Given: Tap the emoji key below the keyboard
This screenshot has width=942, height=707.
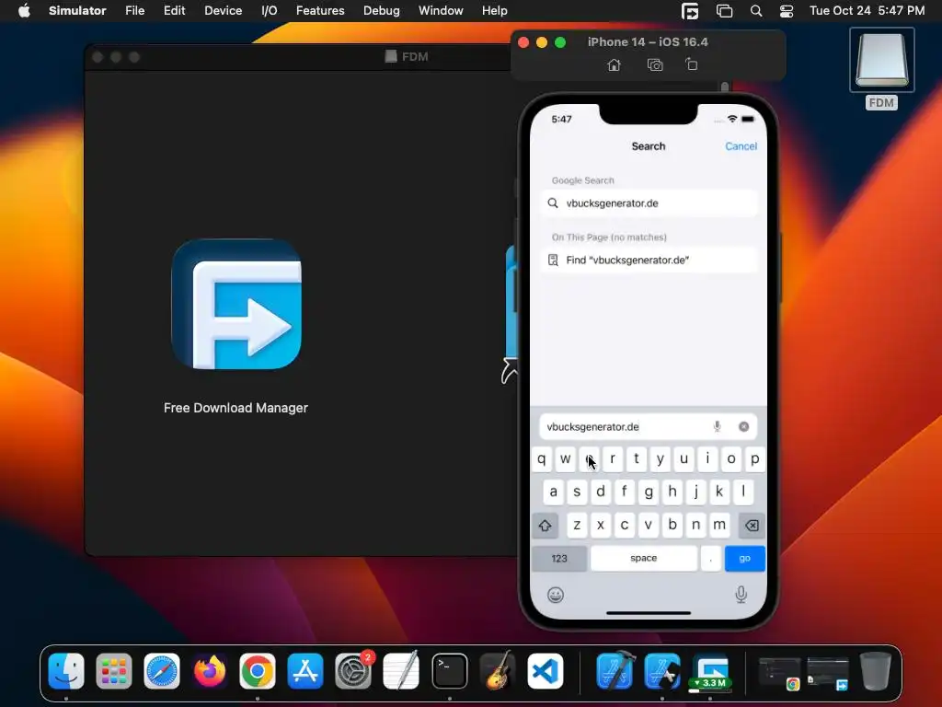Looking at the screenshot, I should [x=556, y=595].
